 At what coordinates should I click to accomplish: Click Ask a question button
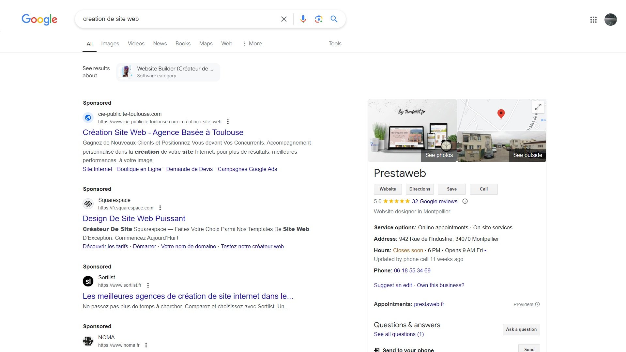click(x=521, y=329)
